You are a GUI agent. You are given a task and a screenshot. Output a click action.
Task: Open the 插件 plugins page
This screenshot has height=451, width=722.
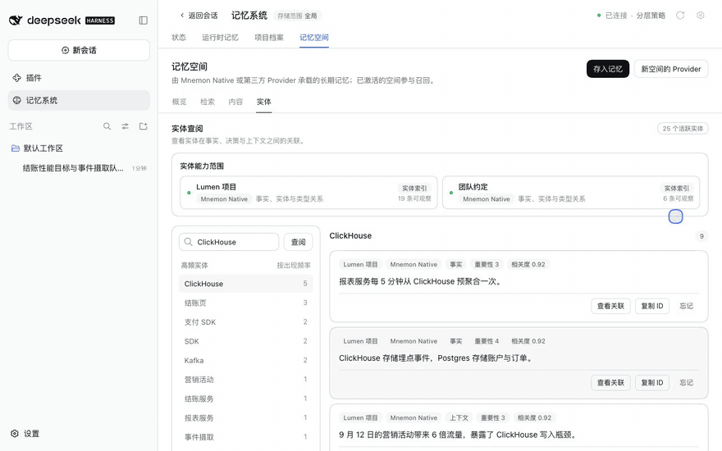pyautogui.click(x=79, y=78)
